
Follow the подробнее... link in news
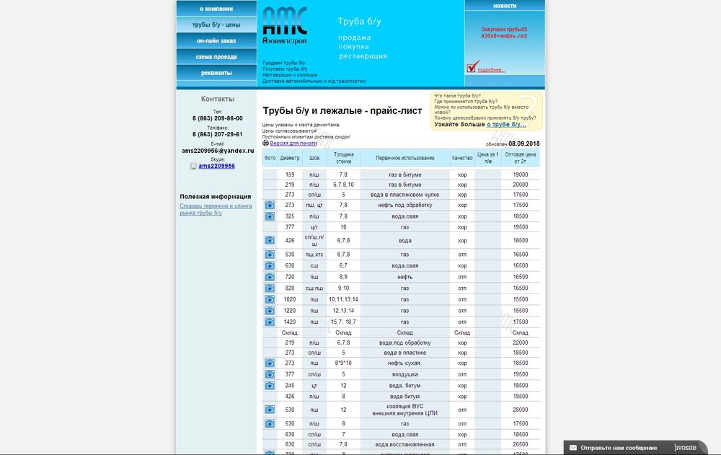tap(490, 70)
